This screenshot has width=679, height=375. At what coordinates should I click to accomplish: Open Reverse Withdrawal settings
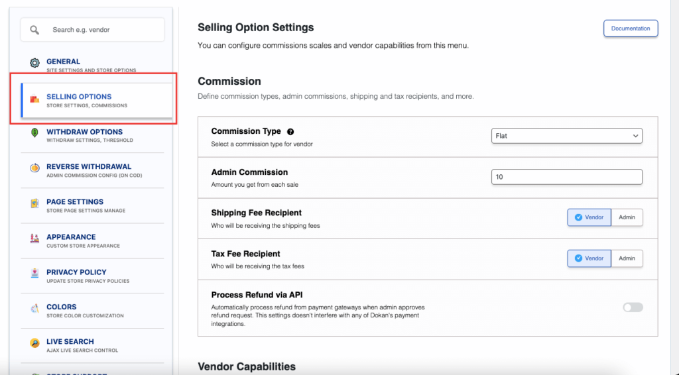coord(92,170)
